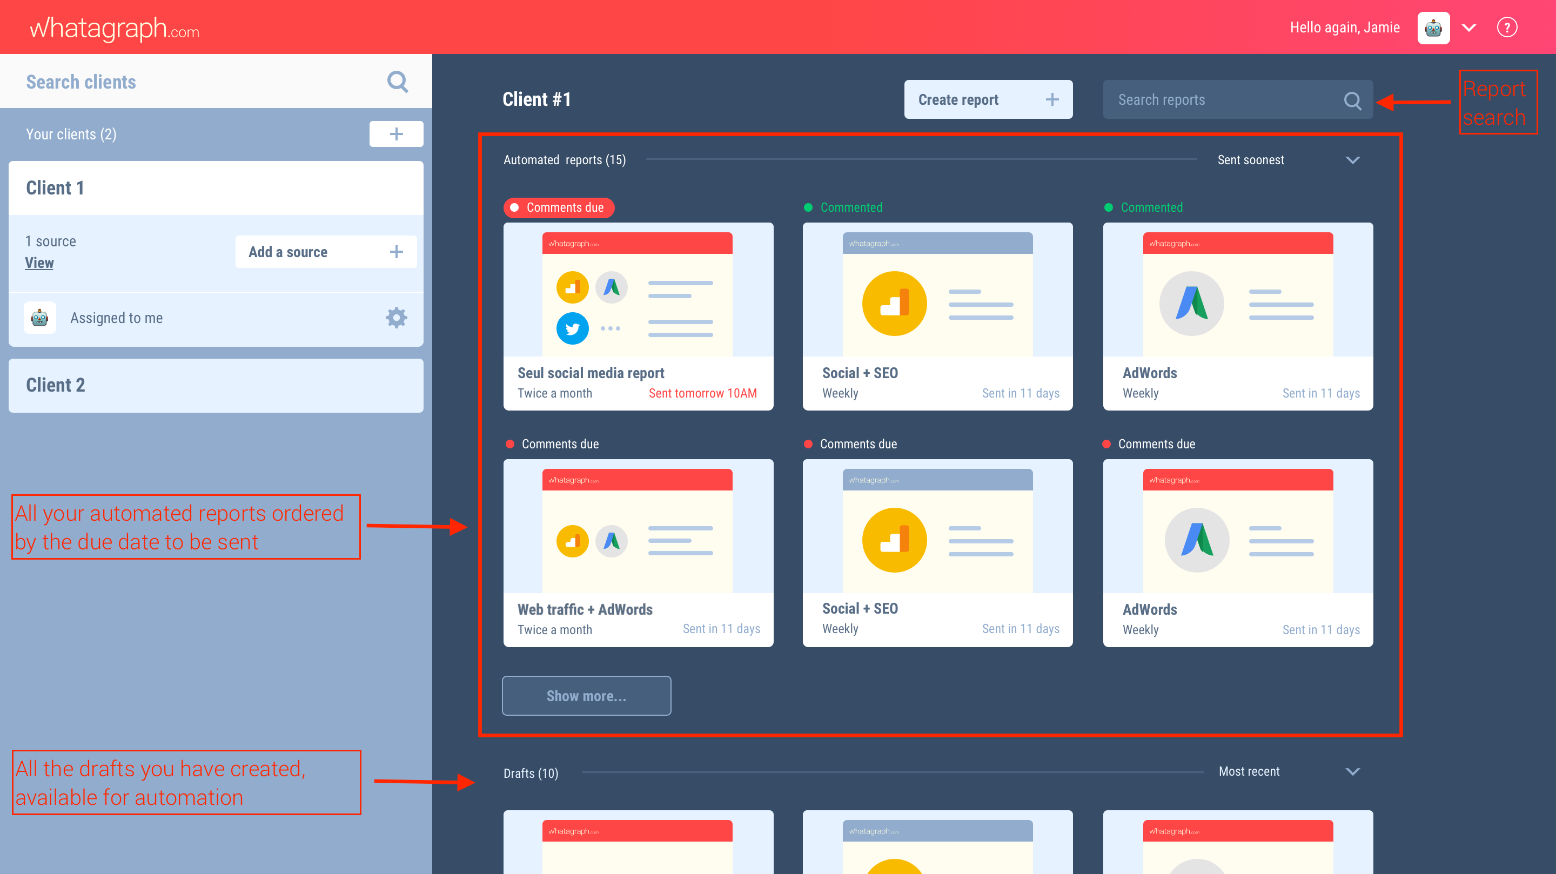The width and height of the screenshot is (1556, 874).
Task: Click the highlighted Comments due badge
Action: tap(559, 208)
